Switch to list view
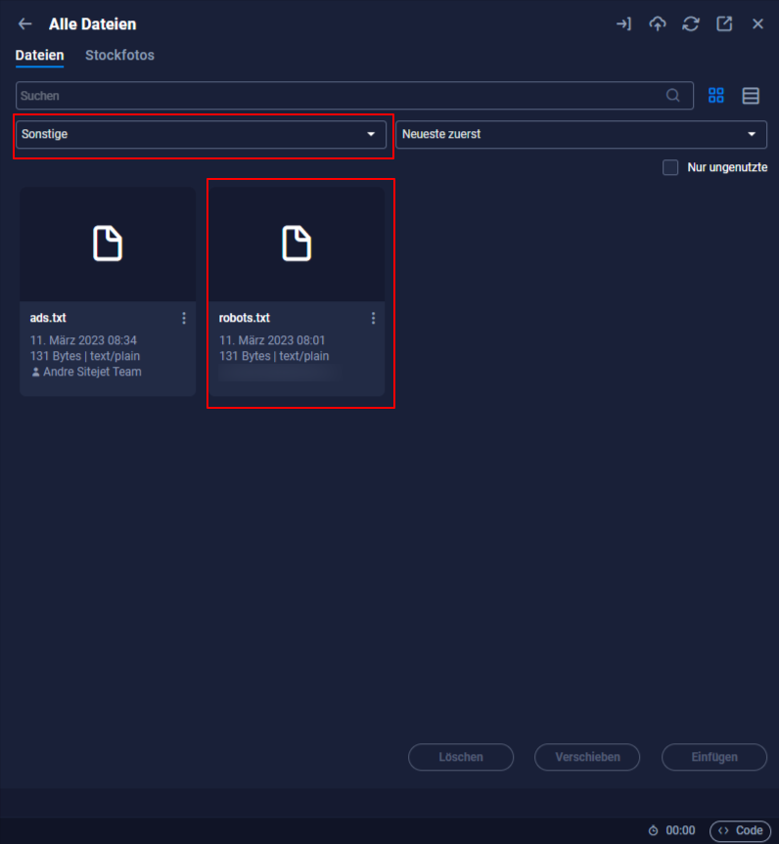Image resolution: width=779 pixels, height=844 pixels. pos(751,96)
